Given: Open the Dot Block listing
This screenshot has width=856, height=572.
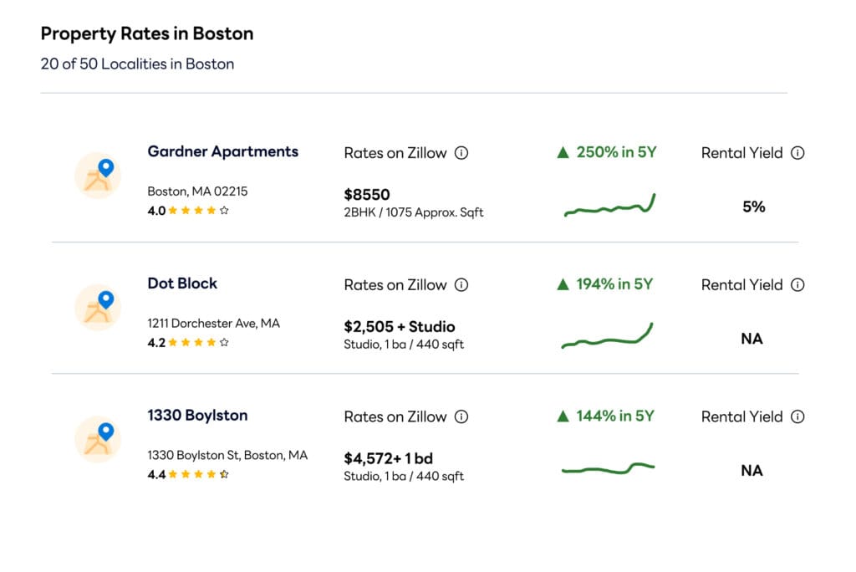Looking at the screenshot, I should (182, 283).
